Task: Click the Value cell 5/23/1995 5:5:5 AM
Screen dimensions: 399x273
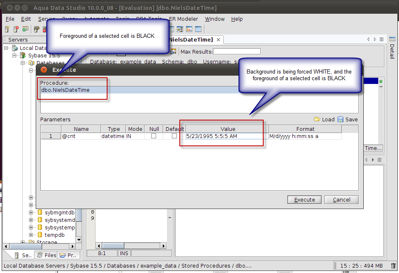Action: [x=227, y=136]
